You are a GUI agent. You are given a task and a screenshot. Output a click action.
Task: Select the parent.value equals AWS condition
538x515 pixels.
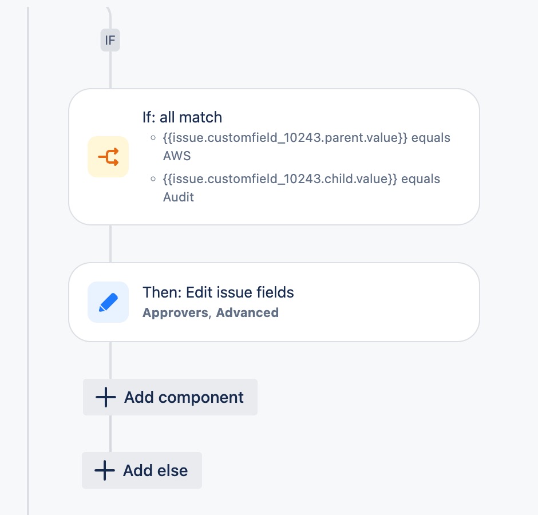306,146
